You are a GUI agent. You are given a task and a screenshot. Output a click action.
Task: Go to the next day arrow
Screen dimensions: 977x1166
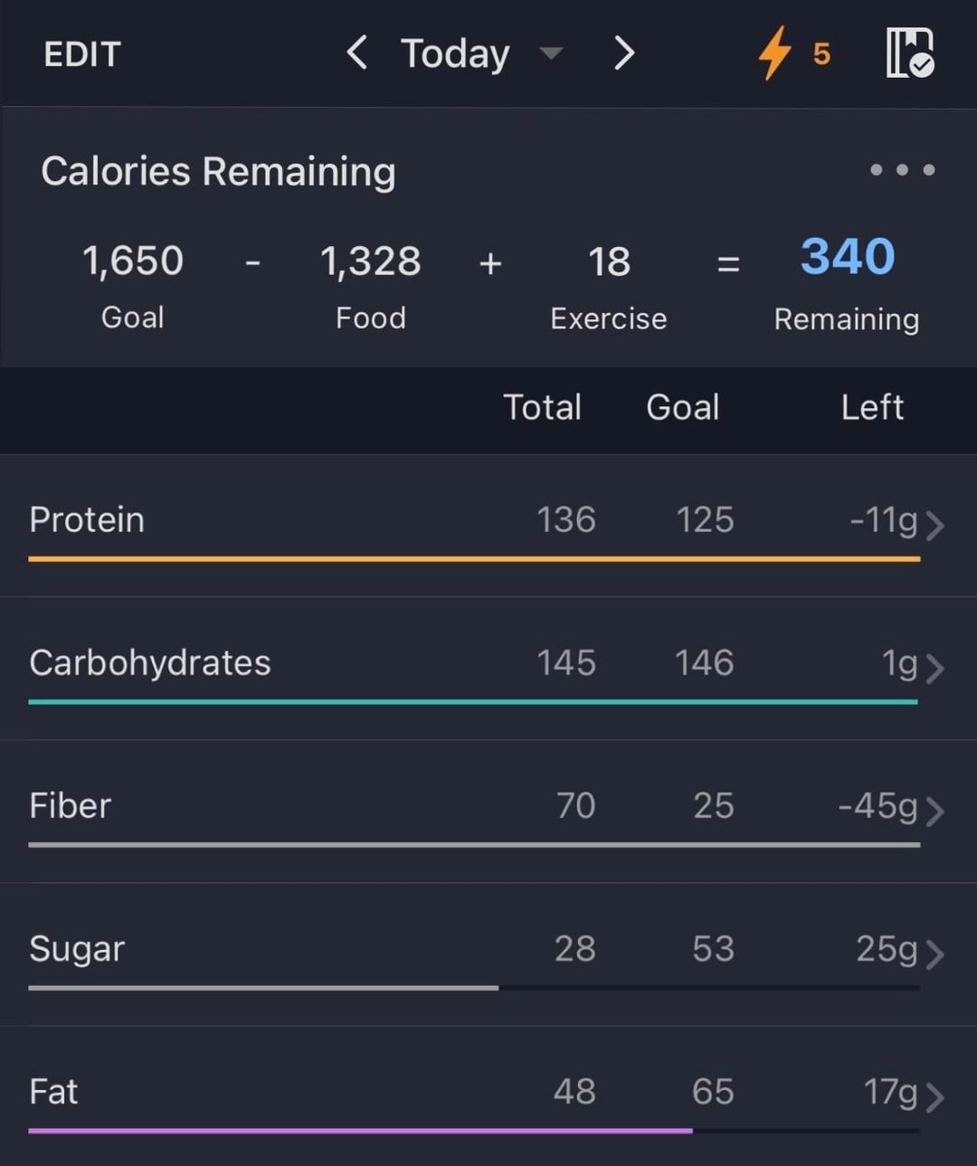click(624, 52)
